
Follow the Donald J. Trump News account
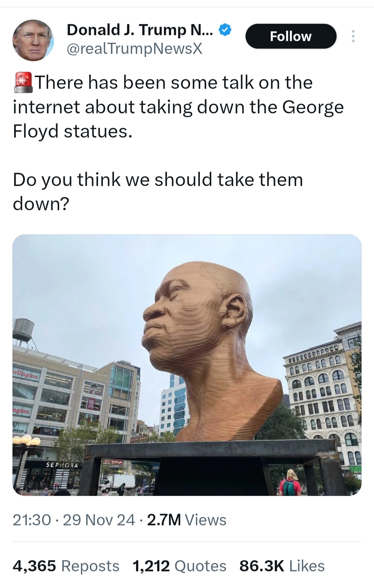point(291,36)
